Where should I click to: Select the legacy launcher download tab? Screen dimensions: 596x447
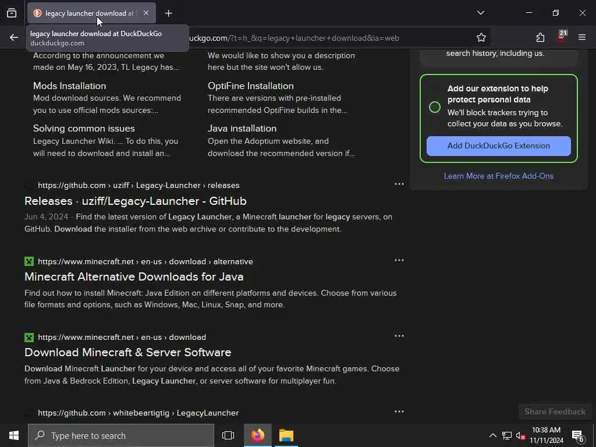click(x=91, y=13)
